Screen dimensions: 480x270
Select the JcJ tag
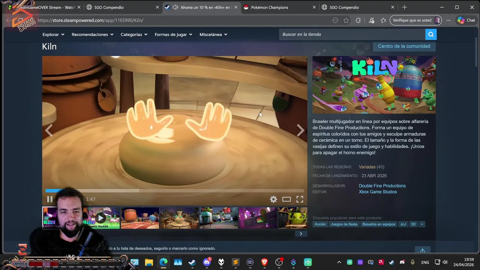tap(403, 224)
